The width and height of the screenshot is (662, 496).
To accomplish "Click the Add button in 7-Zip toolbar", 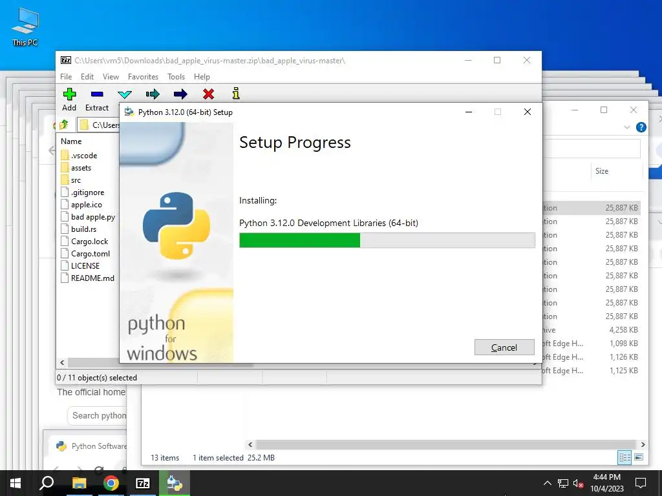I will pyautogui.click(x=69, y=99).
